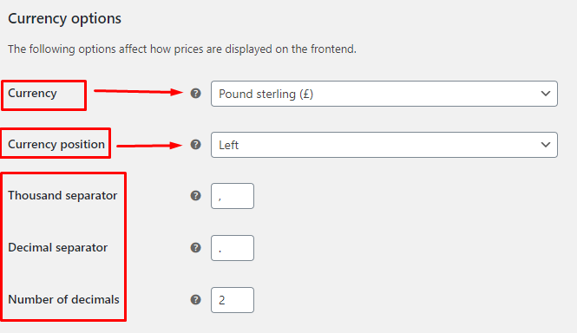Select the Thousand separator label
The image size is (577, 333).
click(x=62, y=195)
